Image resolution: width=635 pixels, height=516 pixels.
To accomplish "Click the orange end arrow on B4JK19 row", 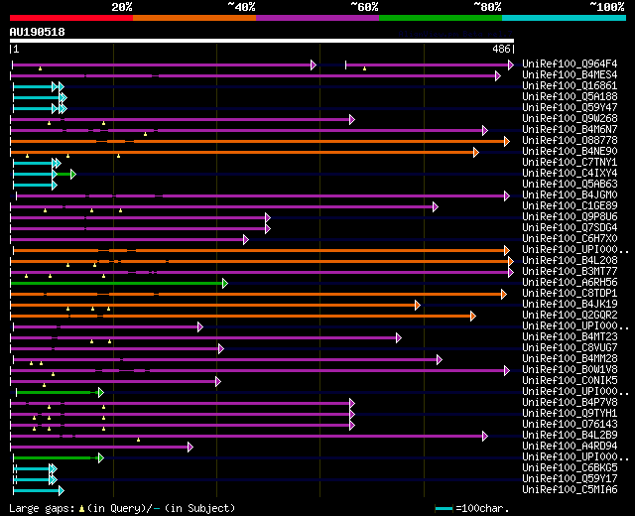I will pos(418,306).
